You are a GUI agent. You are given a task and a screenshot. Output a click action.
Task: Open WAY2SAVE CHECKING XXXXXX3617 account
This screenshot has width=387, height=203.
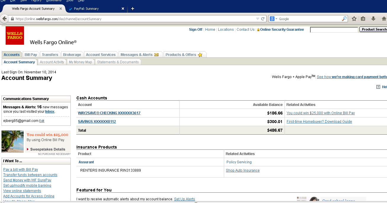click(x=109, y=113)
